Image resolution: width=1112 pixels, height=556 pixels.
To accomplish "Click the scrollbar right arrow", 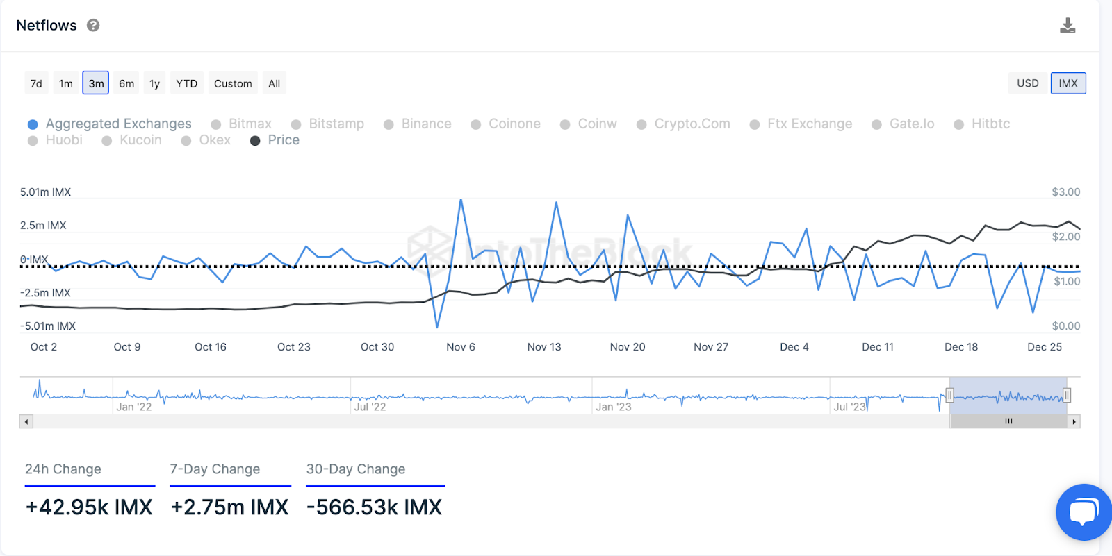I will [1074, 421].
